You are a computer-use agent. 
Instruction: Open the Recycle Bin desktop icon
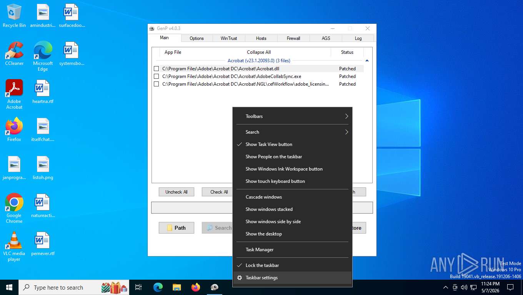coord(14,16)
